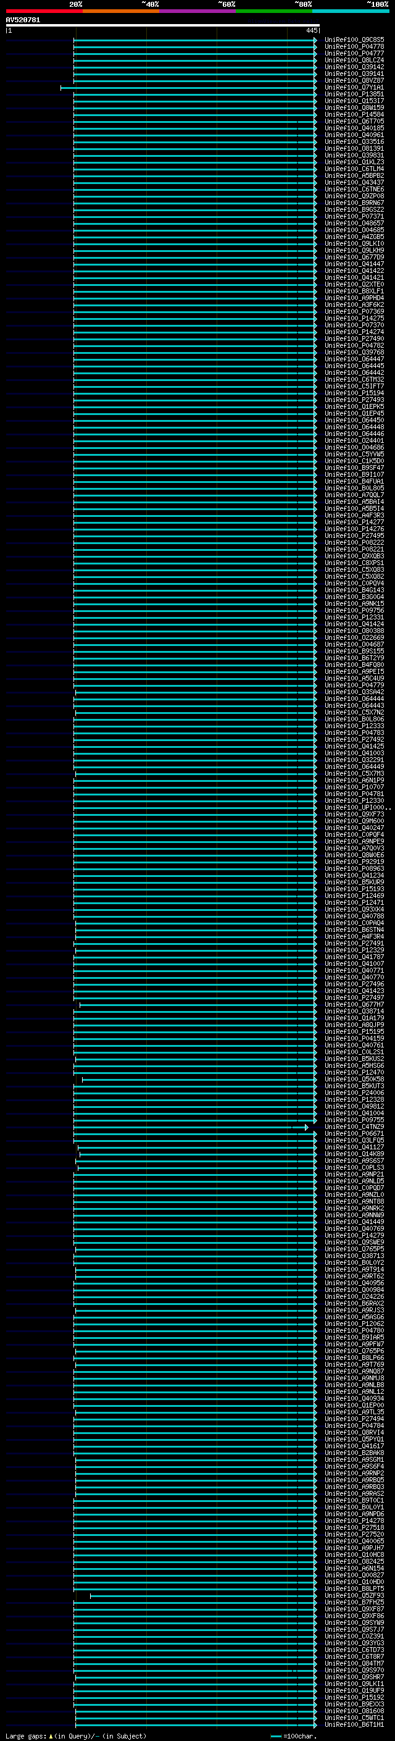Viewport: 395px width, 1741px height.
Task: Open UniRef100_P27491 entry
Action: pos(354,944)
